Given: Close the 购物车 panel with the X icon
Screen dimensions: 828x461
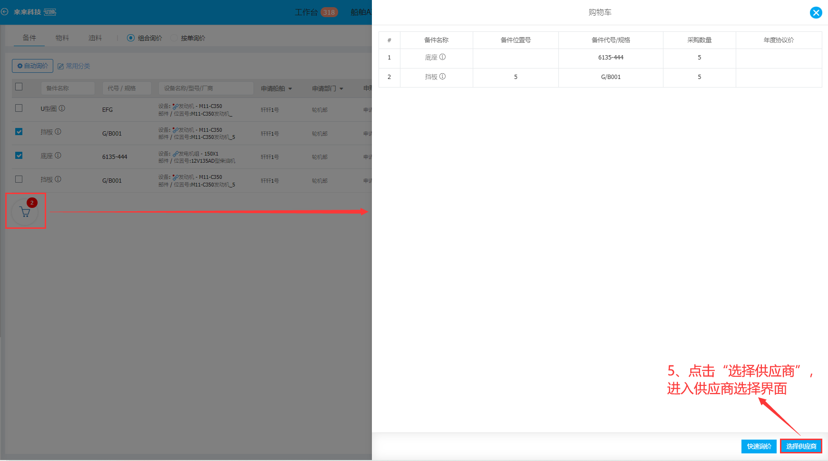Looking at the screenshot, I should pyautogui.click(x=816, y=13).
